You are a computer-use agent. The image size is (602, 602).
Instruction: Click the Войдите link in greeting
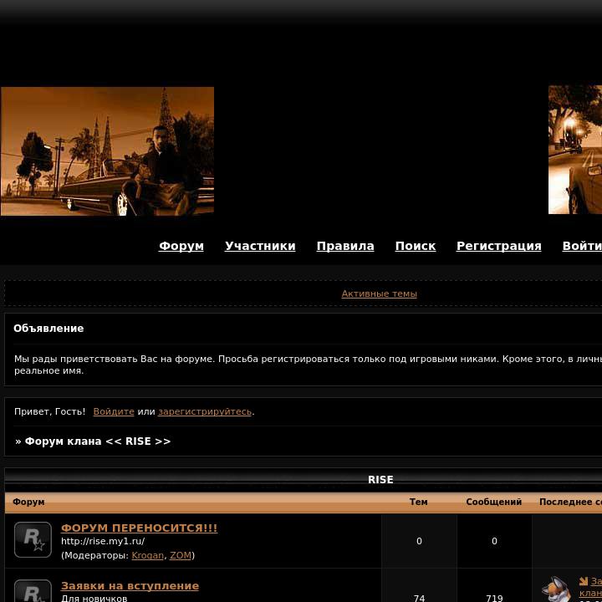tap(114, 411)
